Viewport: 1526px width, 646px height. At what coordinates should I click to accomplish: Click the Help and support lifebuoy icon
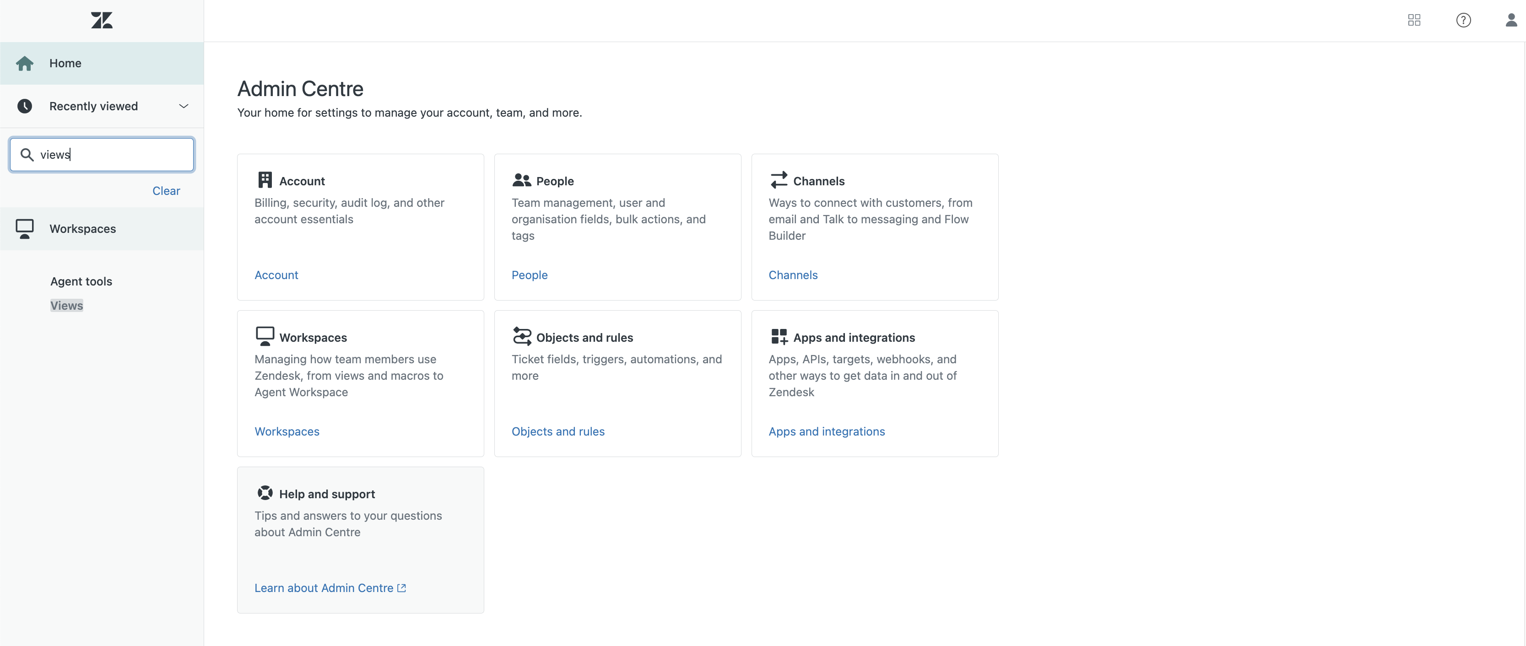click(x=265, y=493)
